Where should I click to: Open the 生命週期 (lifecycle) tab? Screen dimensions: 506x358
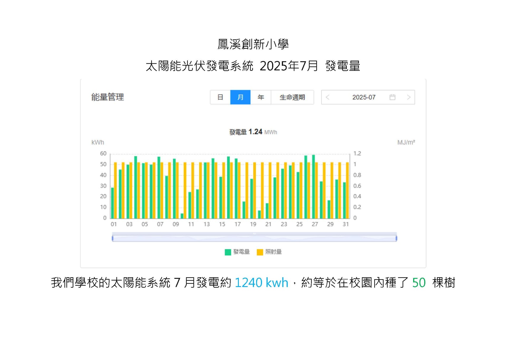[292, 97]
